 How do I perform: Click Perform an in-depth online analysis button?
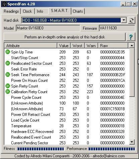[65, 37]
